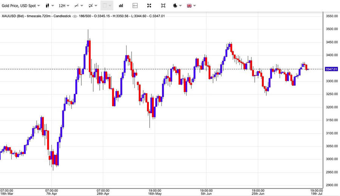Open the candlestick chart type selector
Image resolution: width=340 pixels, height=196 pixels.
(x=47, y=6)
